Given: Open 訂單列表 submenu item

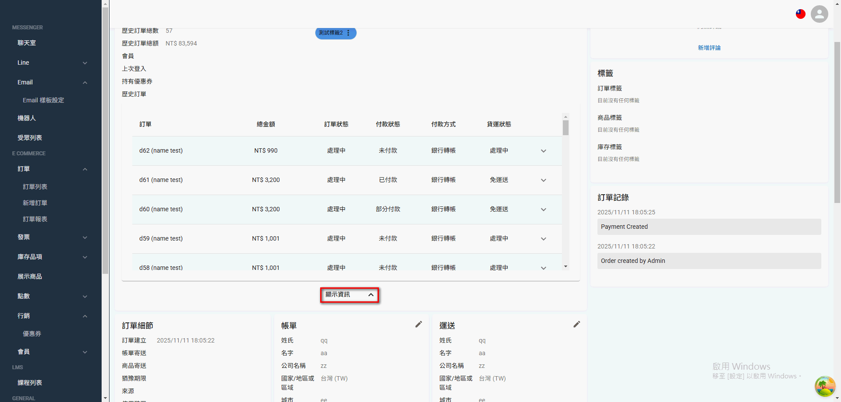Looking at the screenshot, I should (35, 187).
